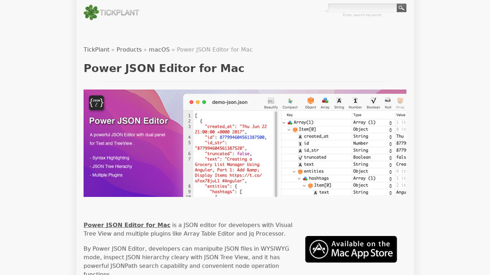Submit search with the magnifier button
Viewport: 490px width, 275px height.
pos(401,8)
